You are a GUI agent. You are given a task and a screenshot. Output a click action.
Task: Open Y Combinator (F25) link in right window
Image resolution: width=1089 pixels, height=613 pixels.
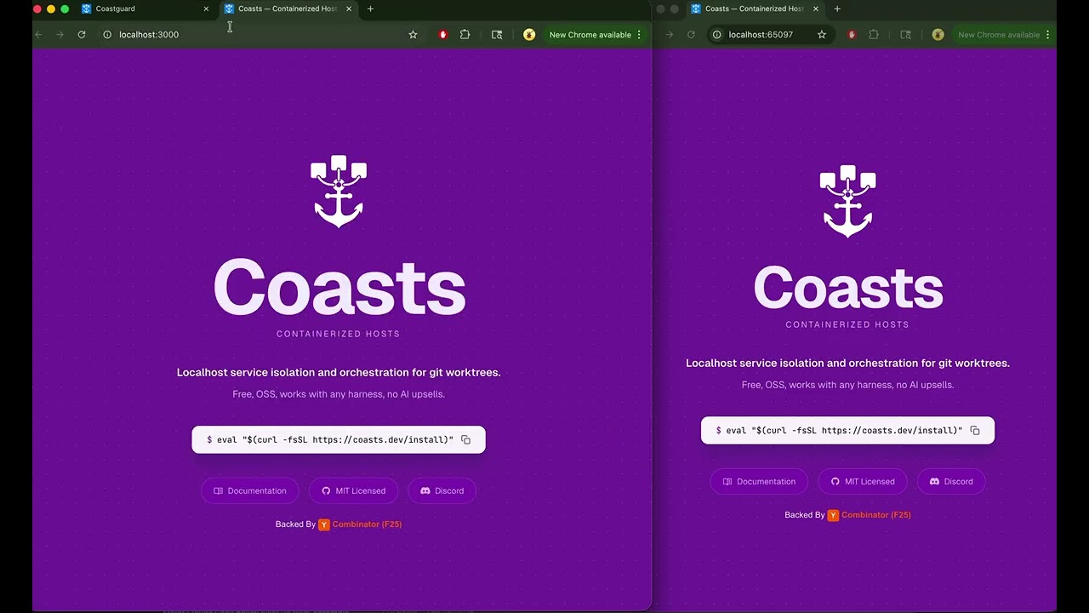tap(869, 515)
